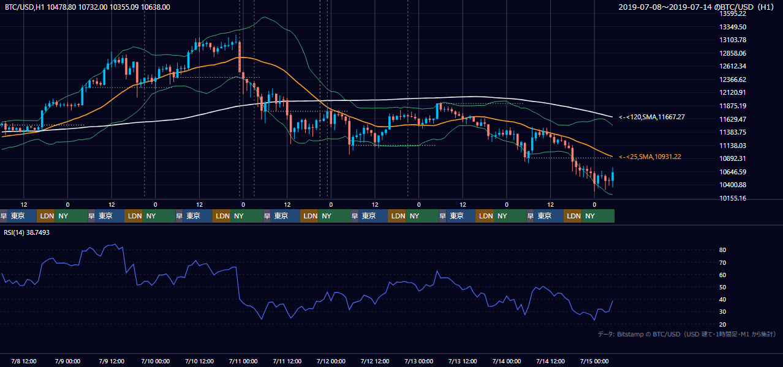
Task: Click time axis label 7/10 00:00
Action: tap(156, 361)
